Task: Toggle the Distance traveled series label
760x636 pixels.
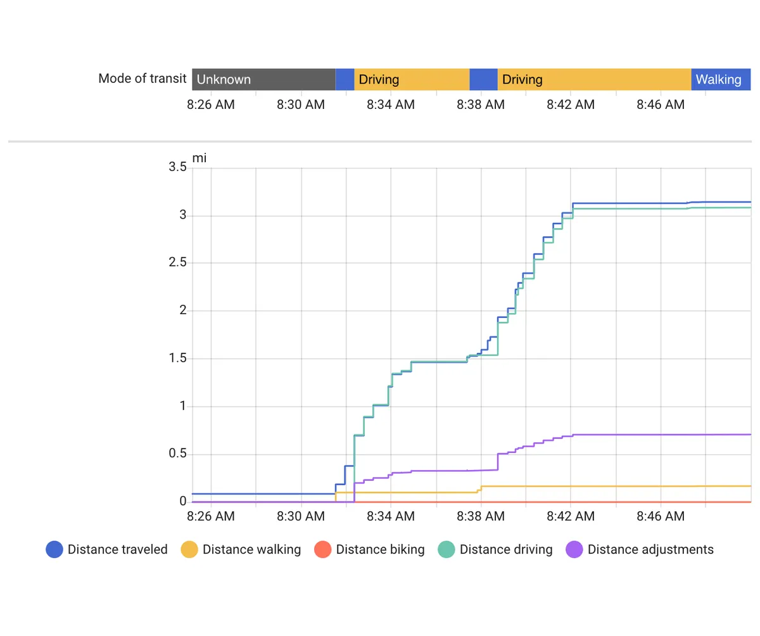Action: pos(118,549)
